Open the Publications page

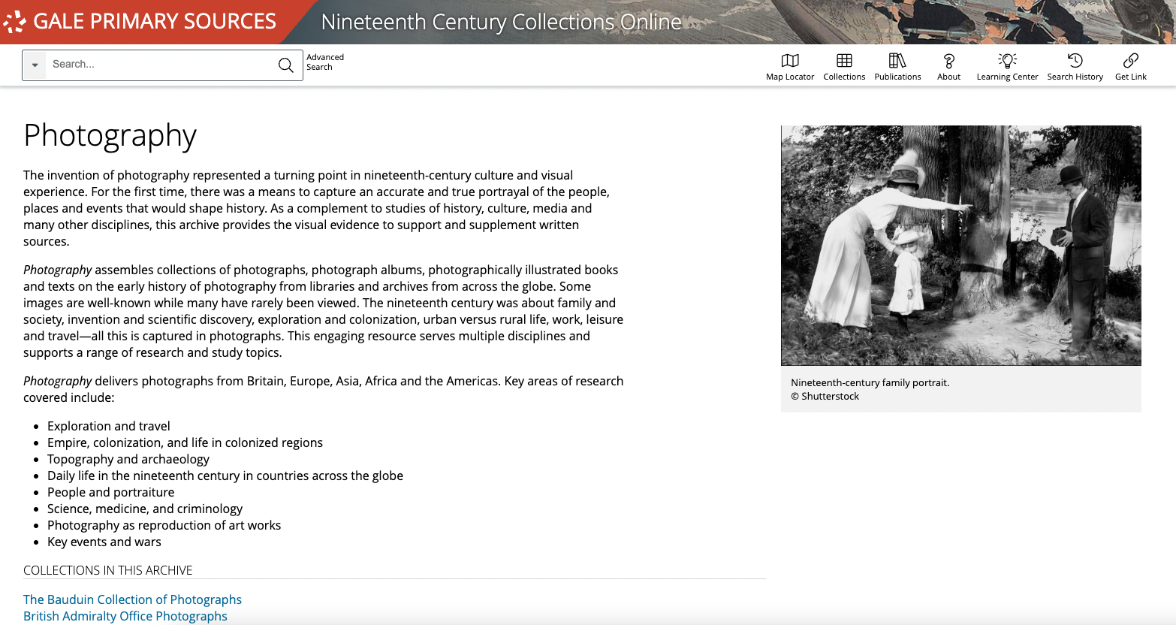897,67
